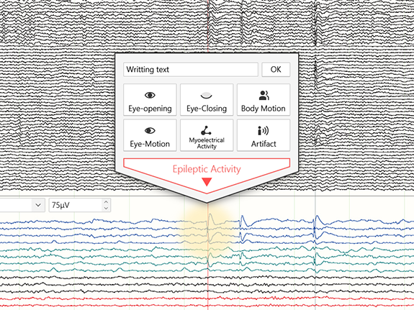
Task: Select the Myoelectrical Activity node icon
Action: pyautogui.click(x=206, y=131)
